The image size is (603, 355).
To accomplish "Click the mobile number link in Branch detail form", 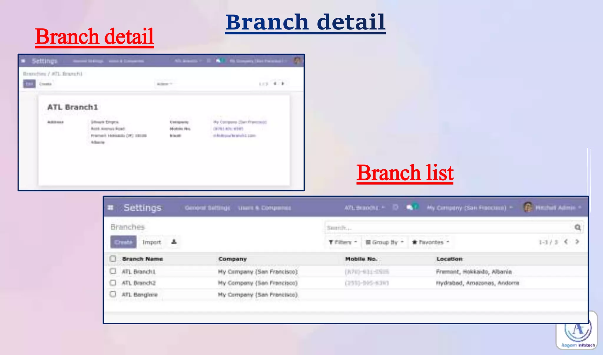I will point(228,129).
